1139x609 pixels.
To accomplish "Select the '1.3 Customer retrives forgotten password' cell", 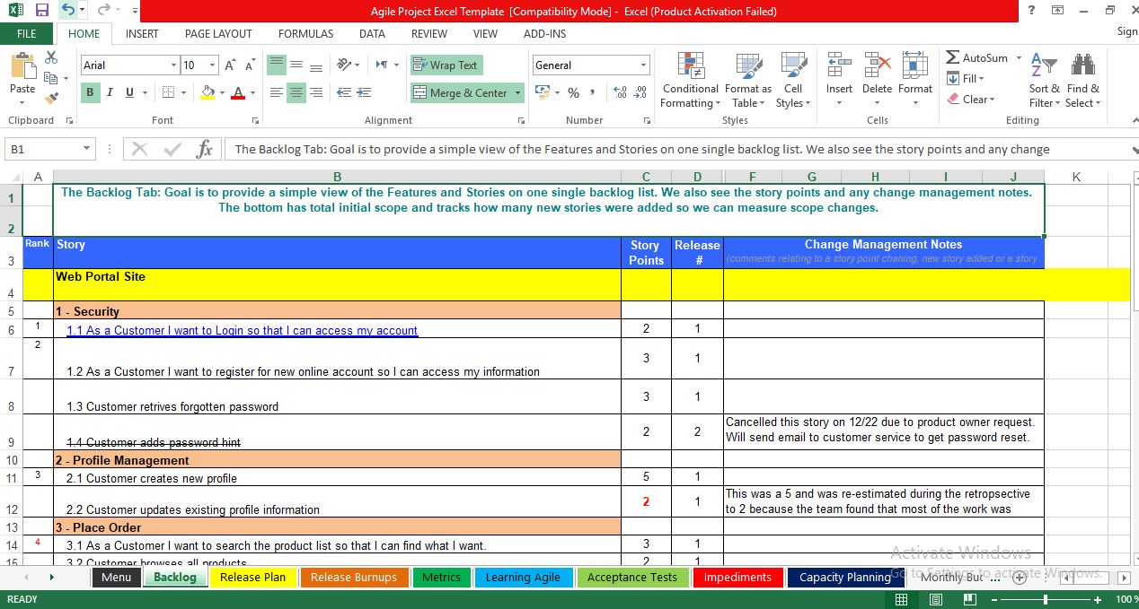I will click(x=337, y=396).
